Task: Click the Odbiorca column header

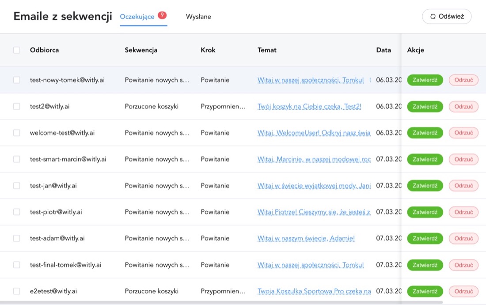Action: click(44, 50)
